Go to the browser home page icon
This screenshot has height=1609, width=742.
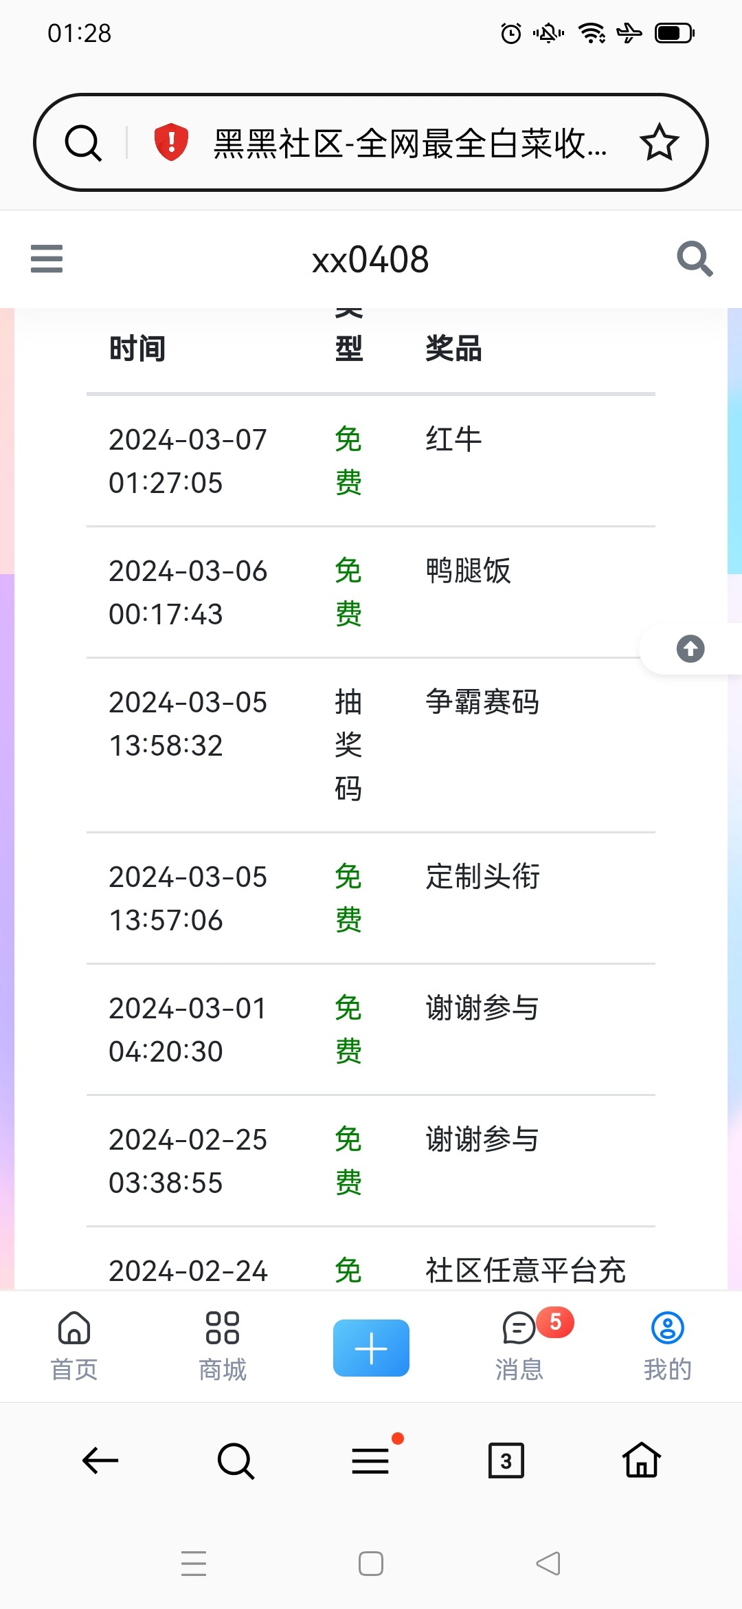coord(641,1460)
